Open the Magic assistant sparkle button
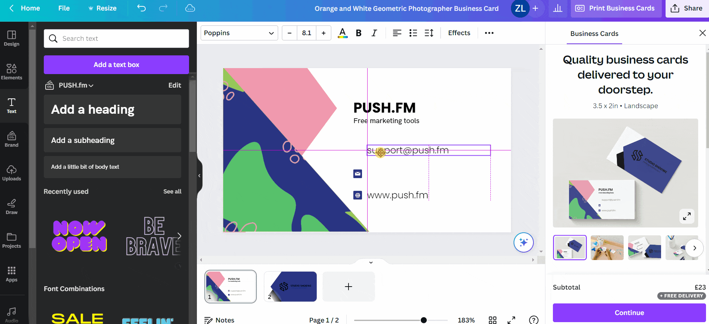The image size is (709, 324). 523,242
